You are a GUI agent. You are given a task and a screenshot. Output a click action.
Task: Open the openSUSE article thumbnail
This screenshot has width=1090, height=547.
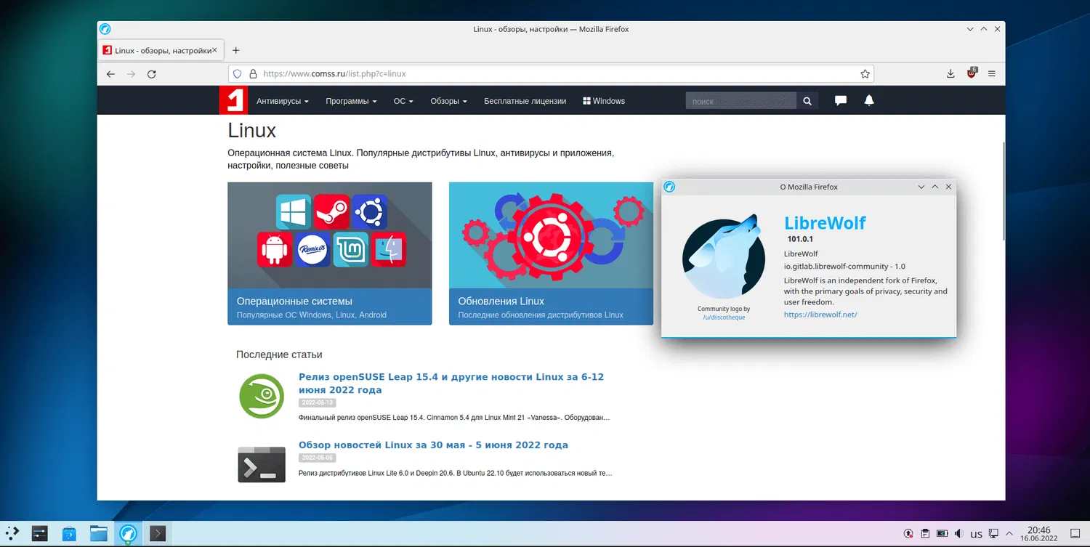tap(262, 396)
